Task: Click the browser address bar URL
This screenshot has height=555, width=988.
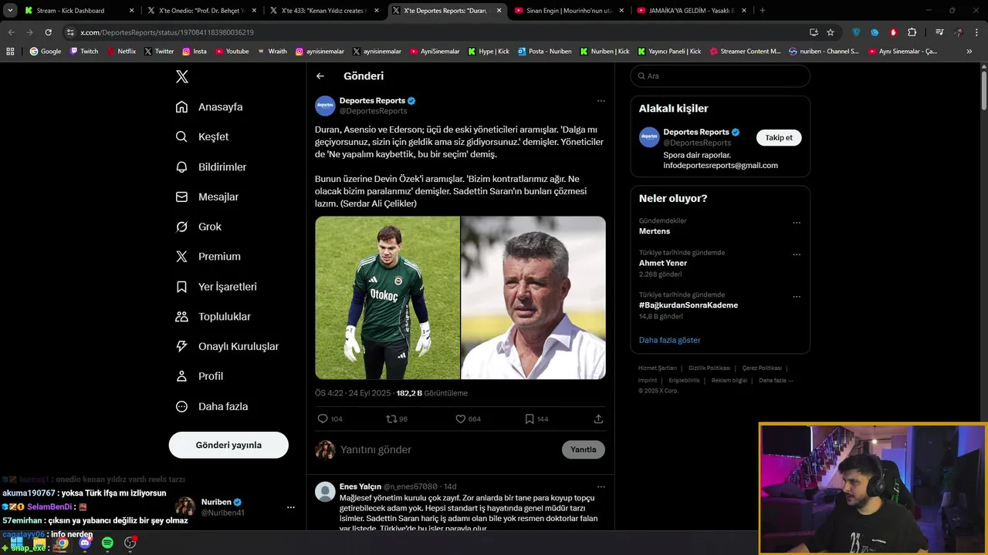Action: 167,32
